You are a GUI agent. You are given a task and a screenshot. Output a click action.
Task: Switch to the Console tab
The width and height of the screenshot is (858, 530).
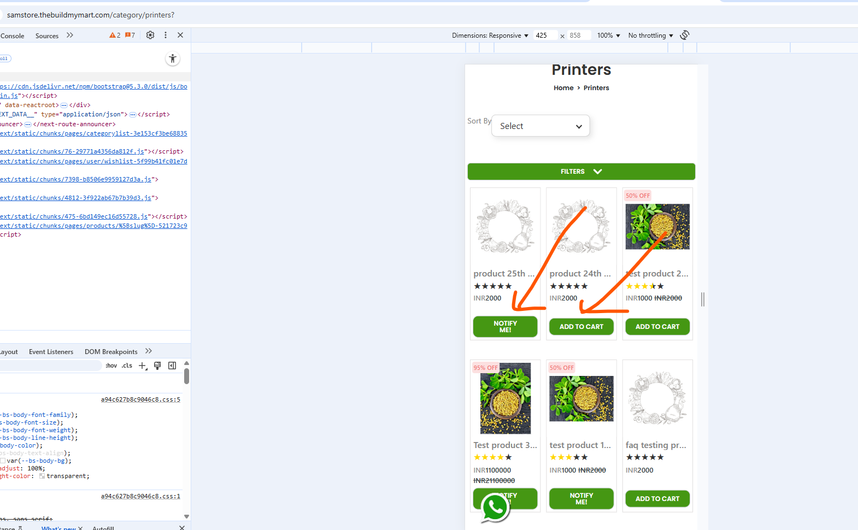pyautogui.click(x=13, y=36)
